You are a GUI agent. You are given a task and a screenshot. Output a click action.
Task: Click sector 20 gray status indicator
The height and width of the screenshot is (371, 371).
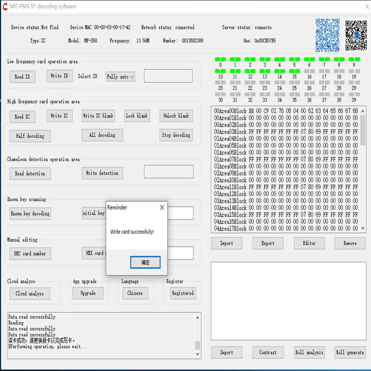(220, 83)
